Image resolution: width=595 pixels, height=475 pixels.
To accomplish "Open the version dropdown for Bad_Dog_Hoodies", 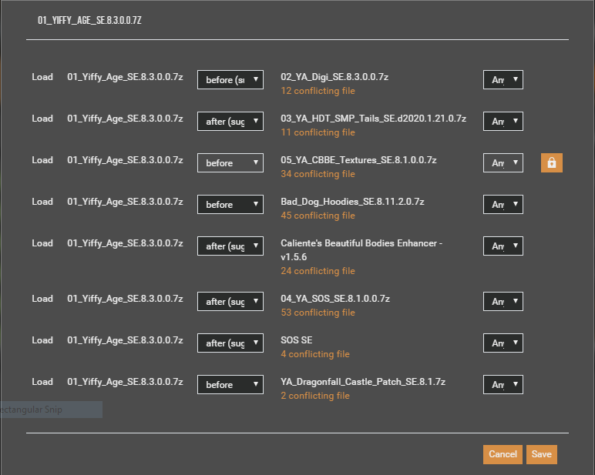I will (x=503, y=204).
